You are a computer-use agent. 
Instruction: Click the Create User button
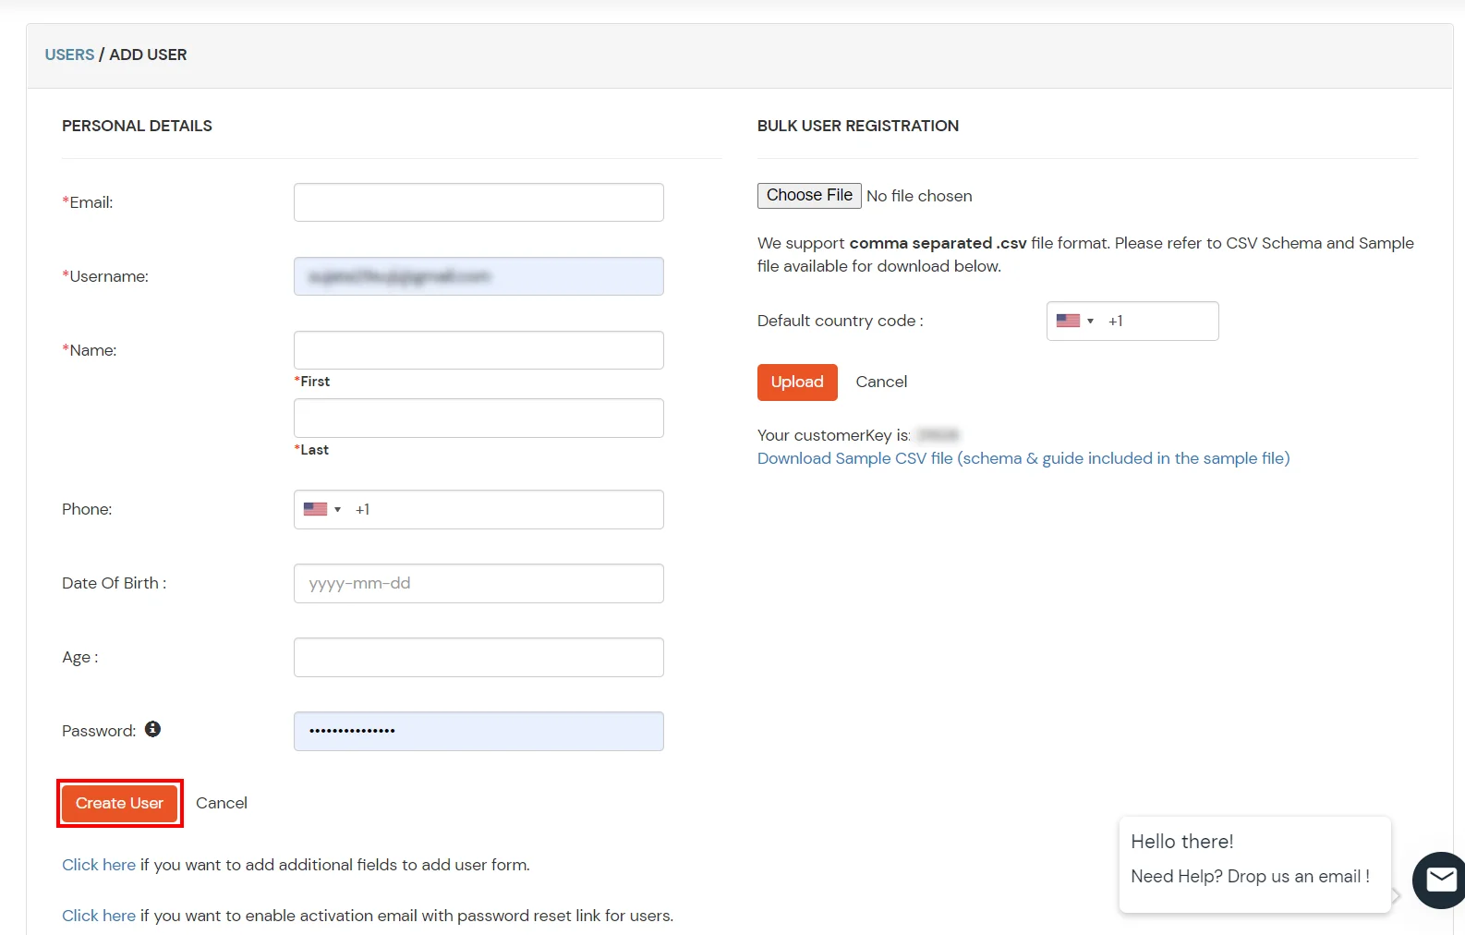pos(119,803)
